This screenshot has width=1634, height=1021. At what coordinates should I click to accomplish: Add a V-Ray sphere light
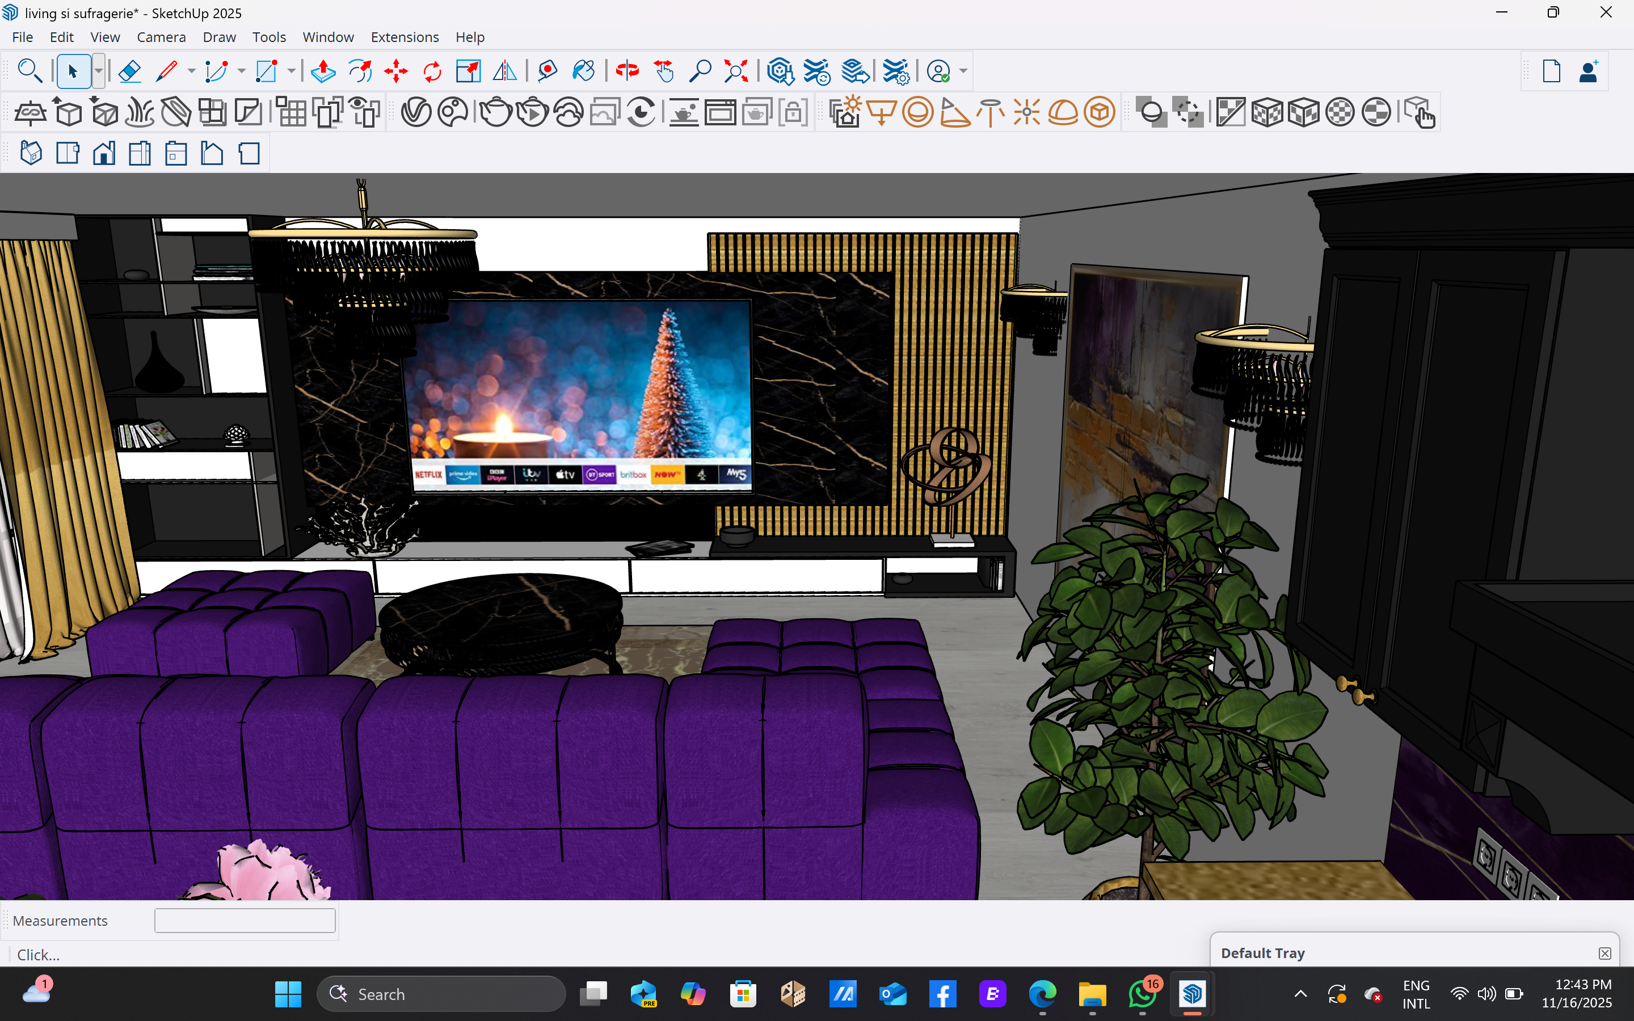coord(917,112)
